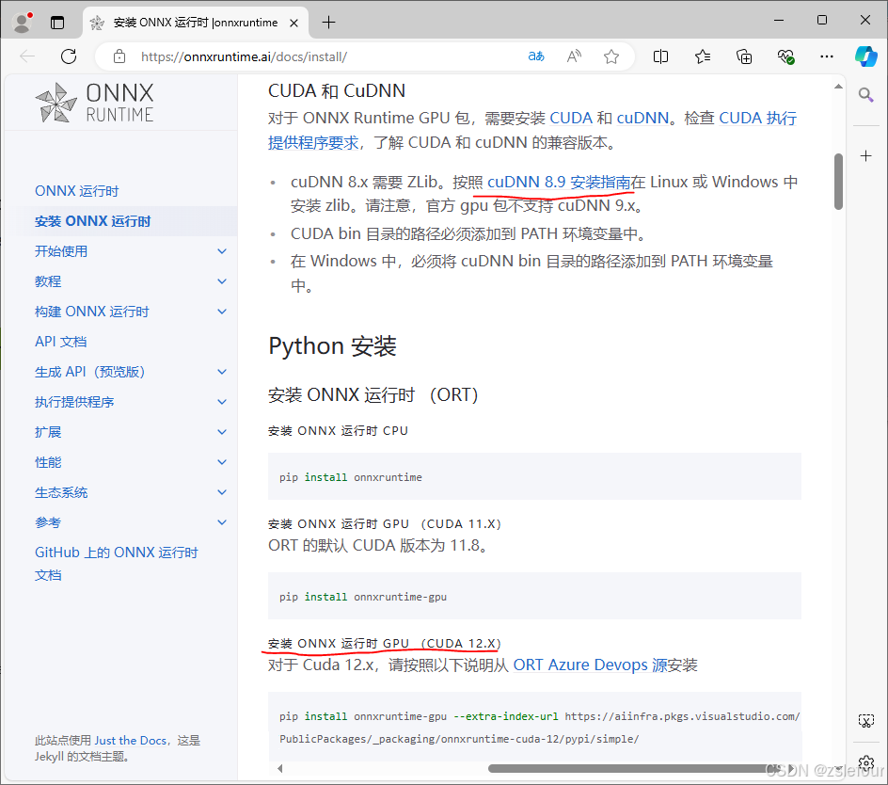The width and height of the screenshot is (888, 785).
Task: Open ORT Azure Devops 源 link
Action: 590,665
